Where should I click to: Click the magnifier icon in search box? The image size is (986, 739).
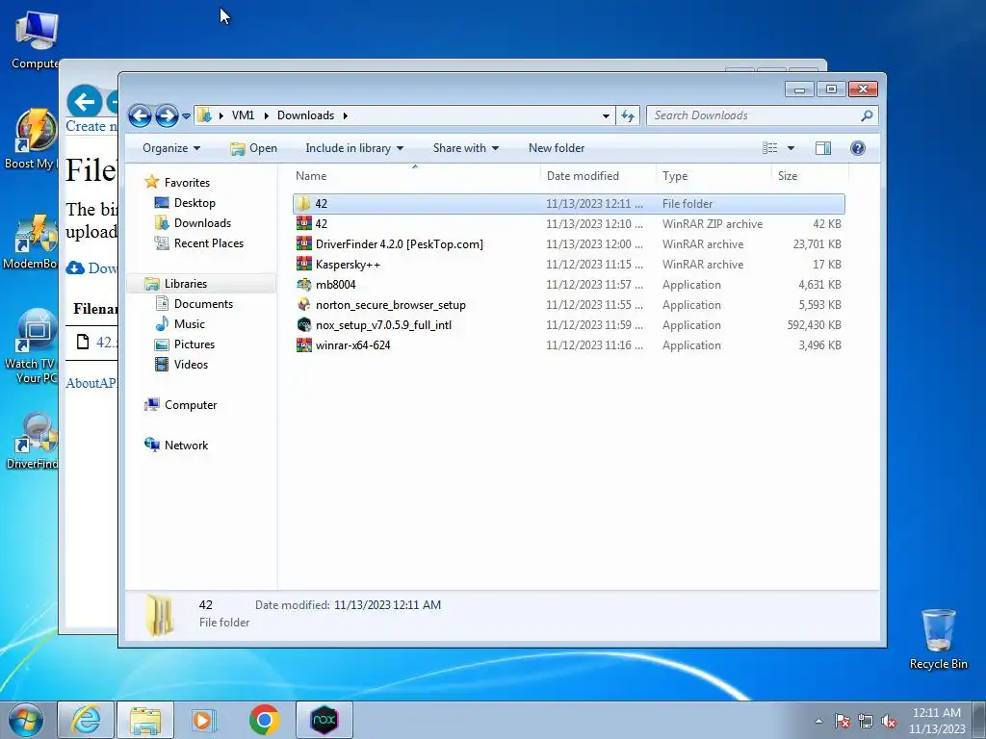[867, 115]
